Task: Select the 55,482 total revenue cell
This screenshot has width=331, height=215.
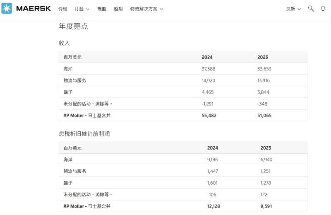Action: (209, 116)
